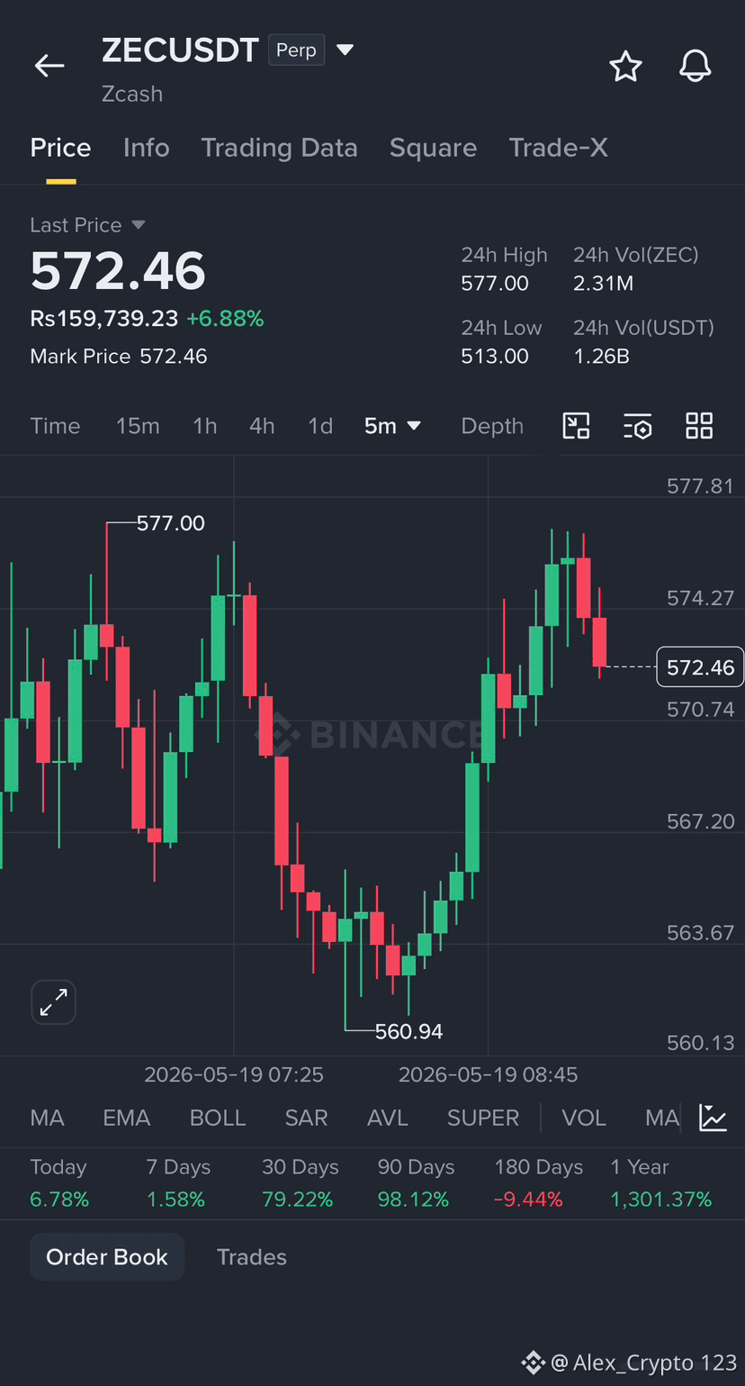Tap the 2026-05-19 07:25 time label
Screen dimensions: 745x1386
tap(234, 1074)
